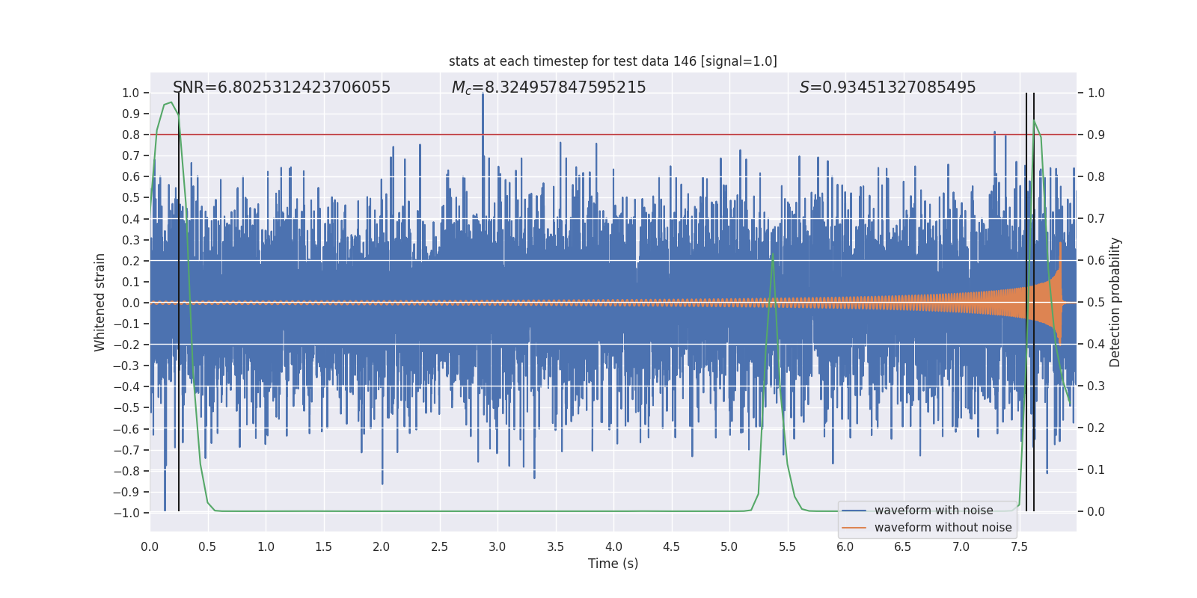
Task: Click tick label 4.5 on the time axis
Action: (x=672, y=547)
